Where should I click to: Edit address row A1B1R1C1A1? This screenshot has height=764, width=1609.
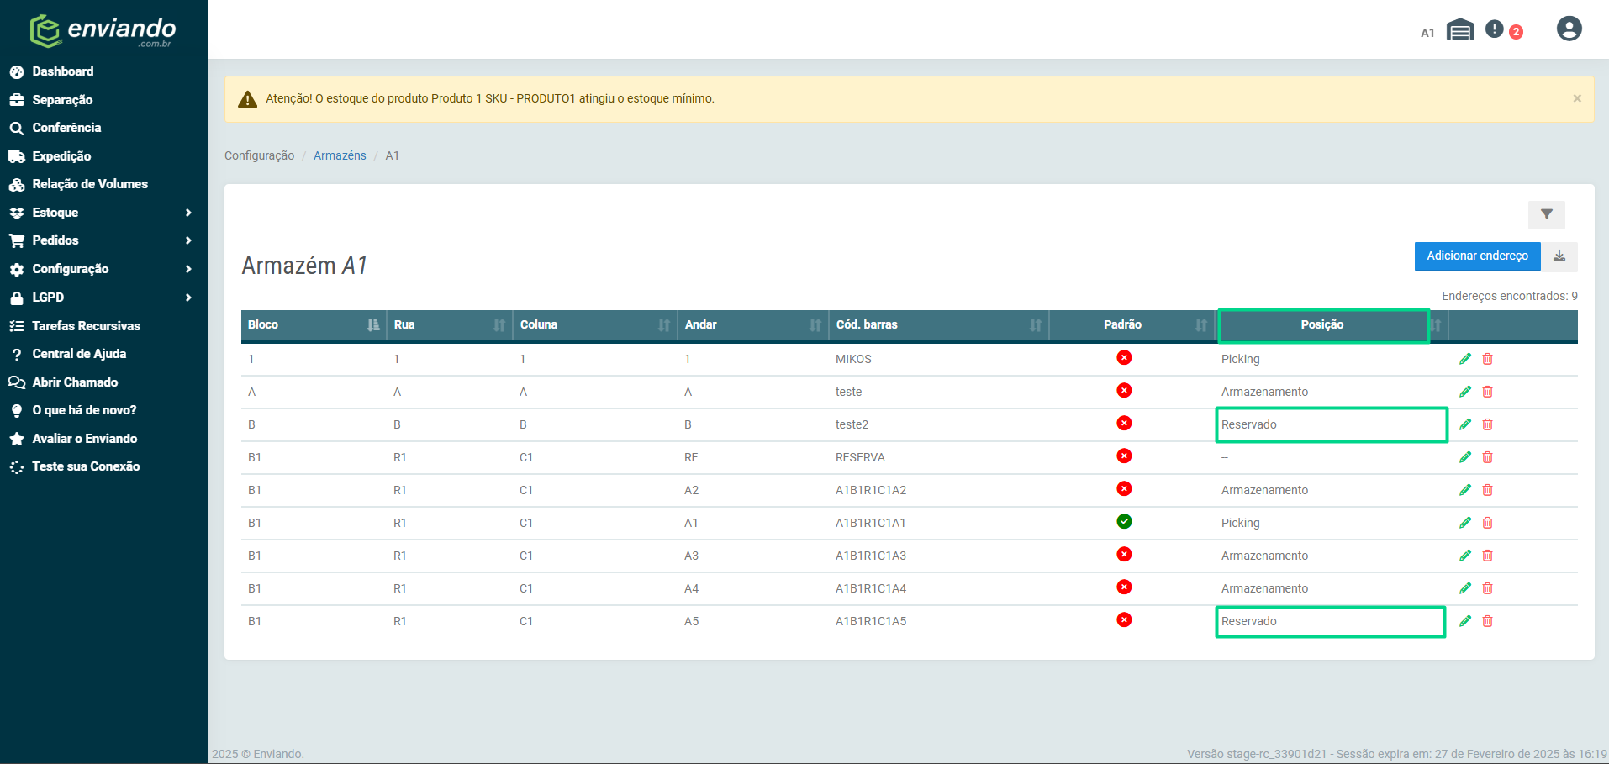click(x=1465, y=523)
